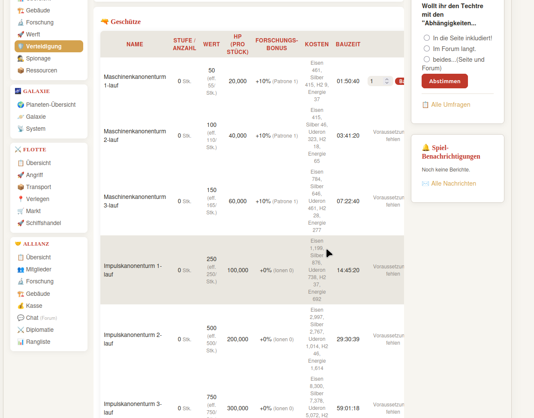Screen dimensions: 534x418
Task: Click Noch keine Berichte text
Action: pyautogui.click(x=446, y=170)
